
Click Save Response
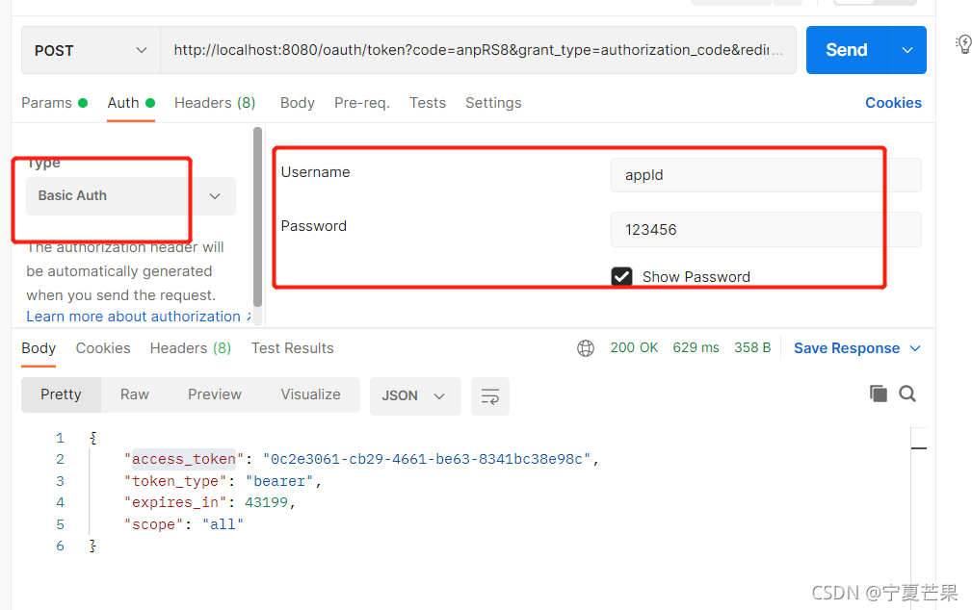[847, 348]
